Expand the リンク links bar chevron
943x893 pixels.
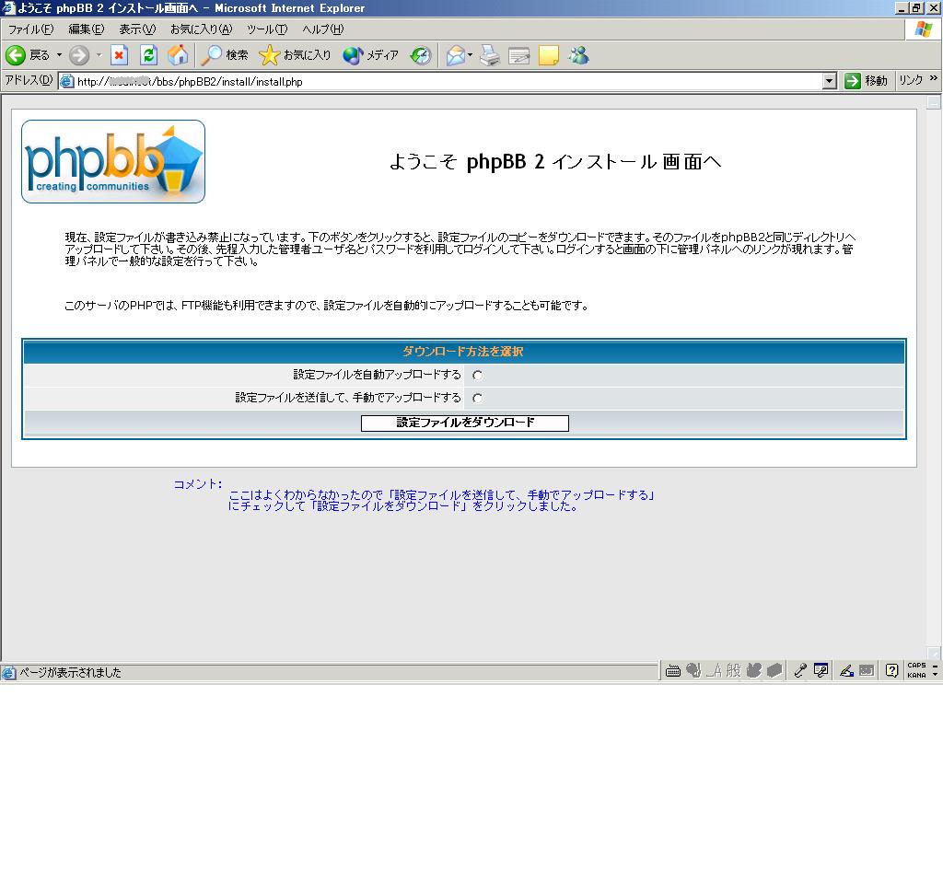pos(933,79)
